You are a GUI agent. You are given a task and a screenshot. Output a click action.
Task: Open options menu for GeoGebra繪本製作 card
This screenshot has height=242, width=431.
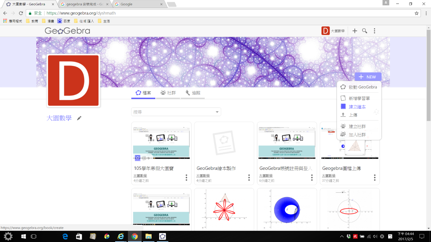coord(249,178)
